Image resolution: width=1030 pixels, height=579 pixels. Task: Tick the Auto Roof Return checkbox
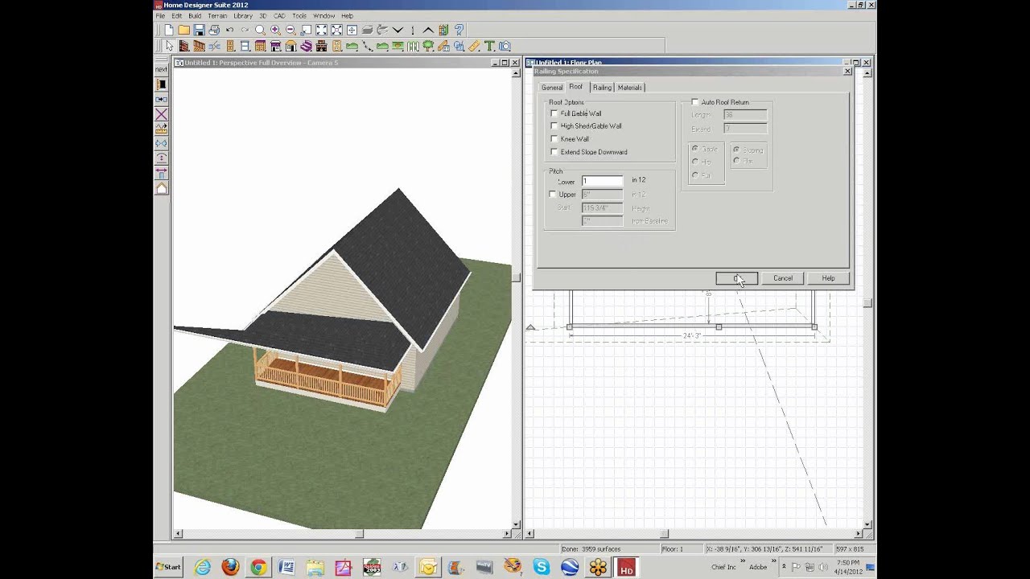695,102
